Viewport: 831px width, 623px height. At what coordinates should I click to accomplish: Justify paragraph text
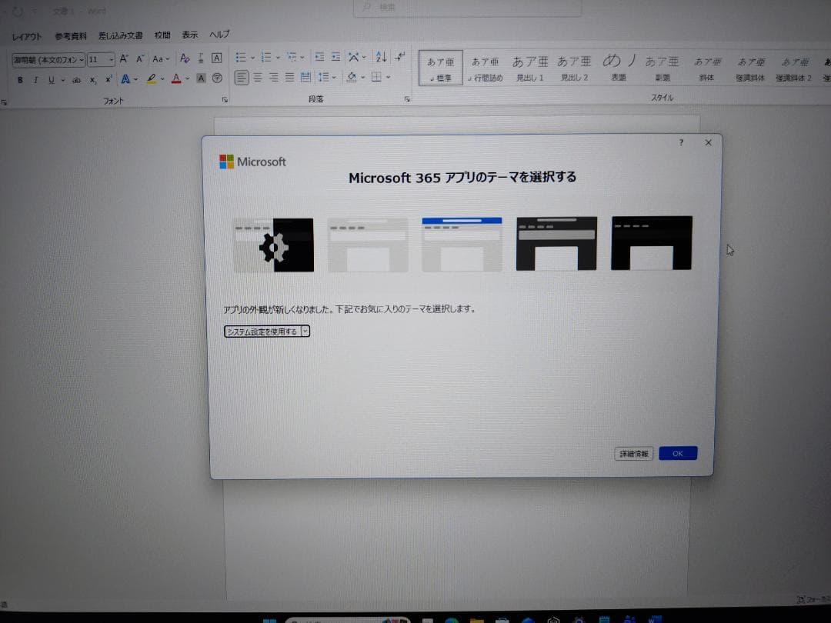point(289,78)
